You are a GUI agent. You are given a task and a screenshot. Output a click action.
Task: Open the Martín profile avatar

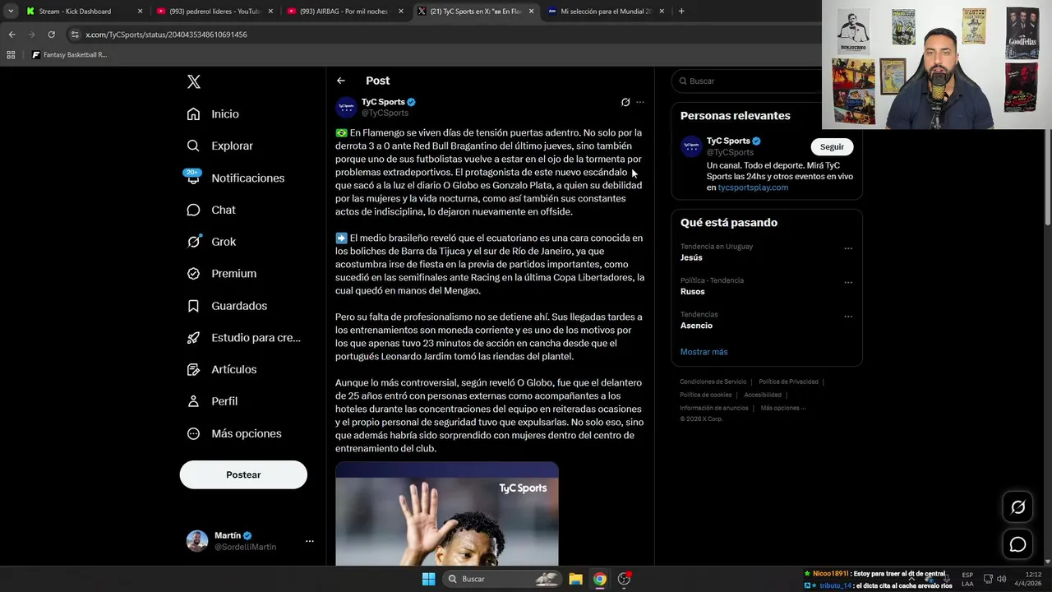[197, 540]
